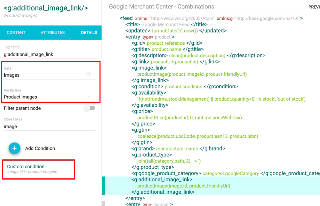Select the g:availability node

coord(149,93)
